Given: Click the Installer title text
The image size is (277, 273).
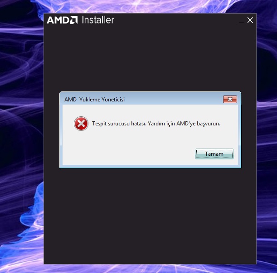Looking at the screenshot, I should [98, 20].
